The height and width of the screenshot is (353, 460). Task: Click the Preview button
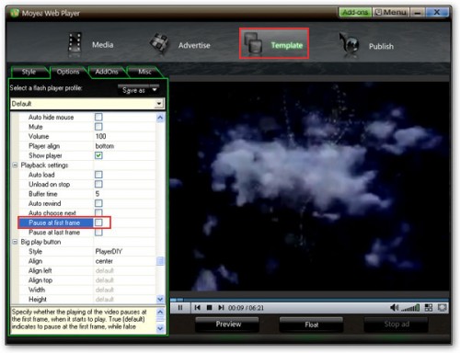pos(228,325)
